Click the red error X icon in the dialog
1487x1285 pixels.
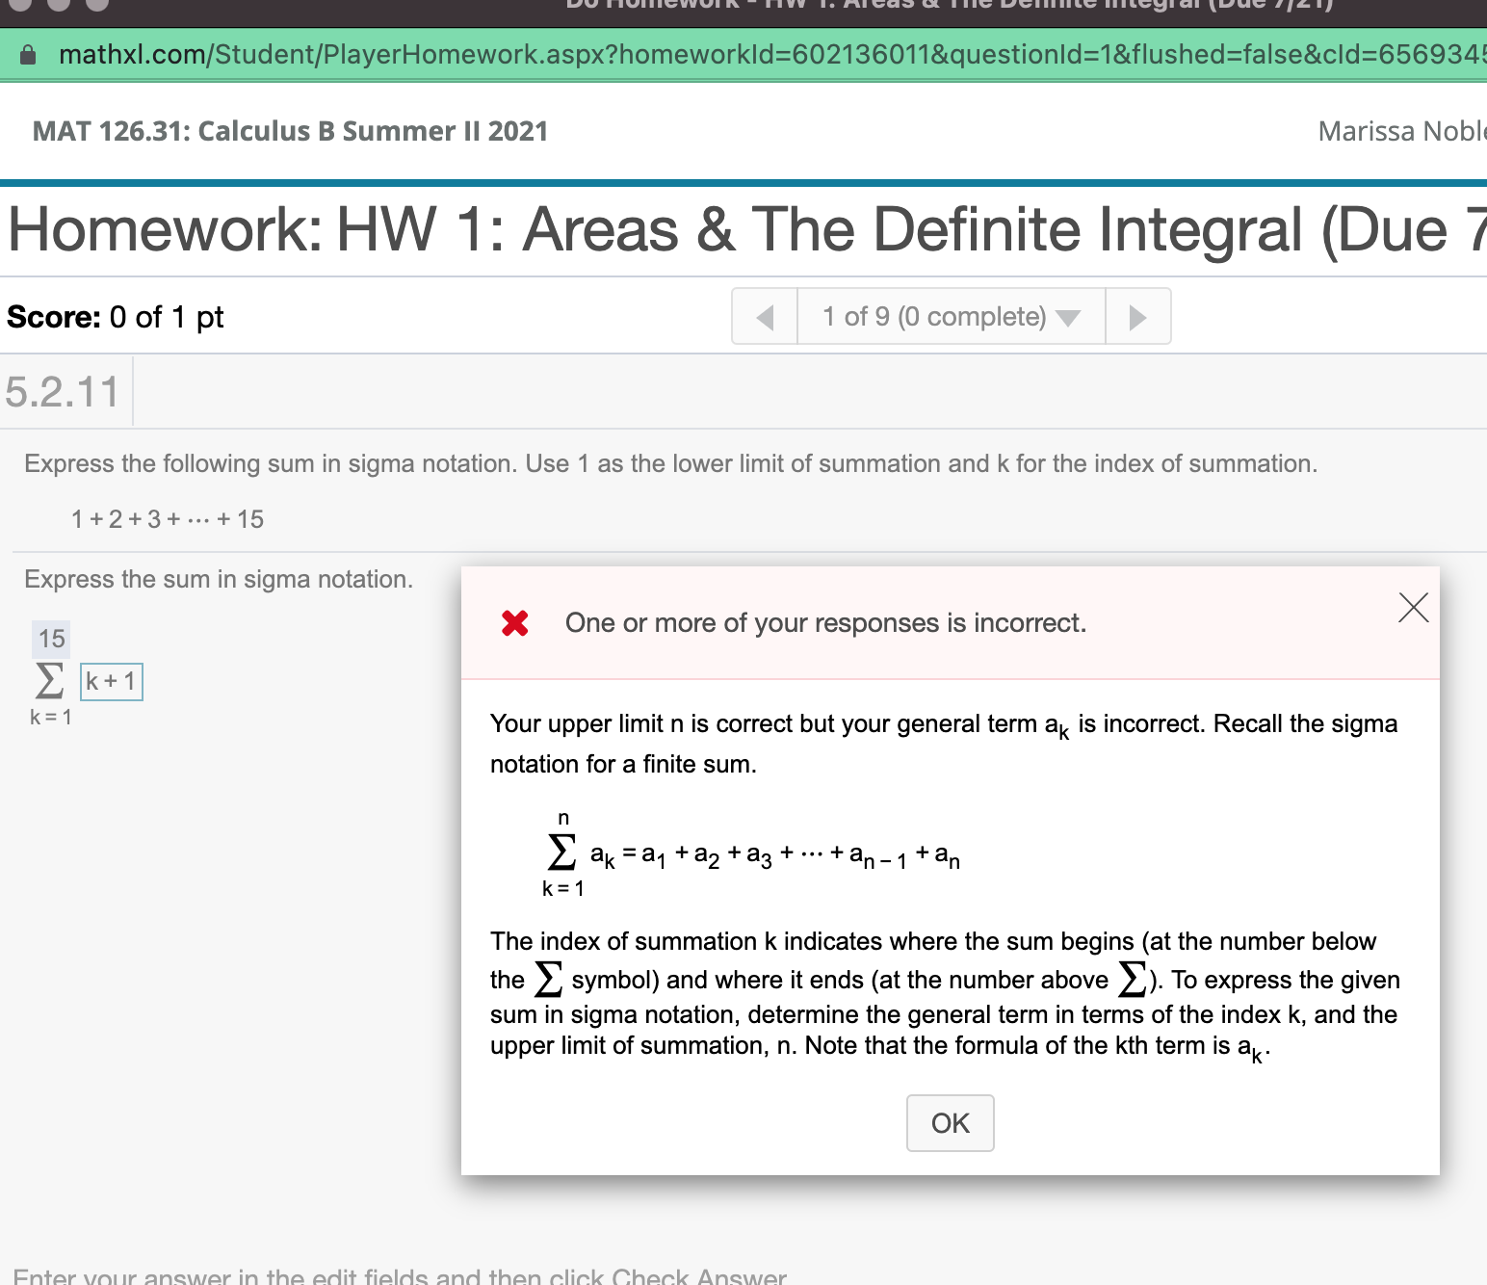pyautogui.click(x=516, y=623)
